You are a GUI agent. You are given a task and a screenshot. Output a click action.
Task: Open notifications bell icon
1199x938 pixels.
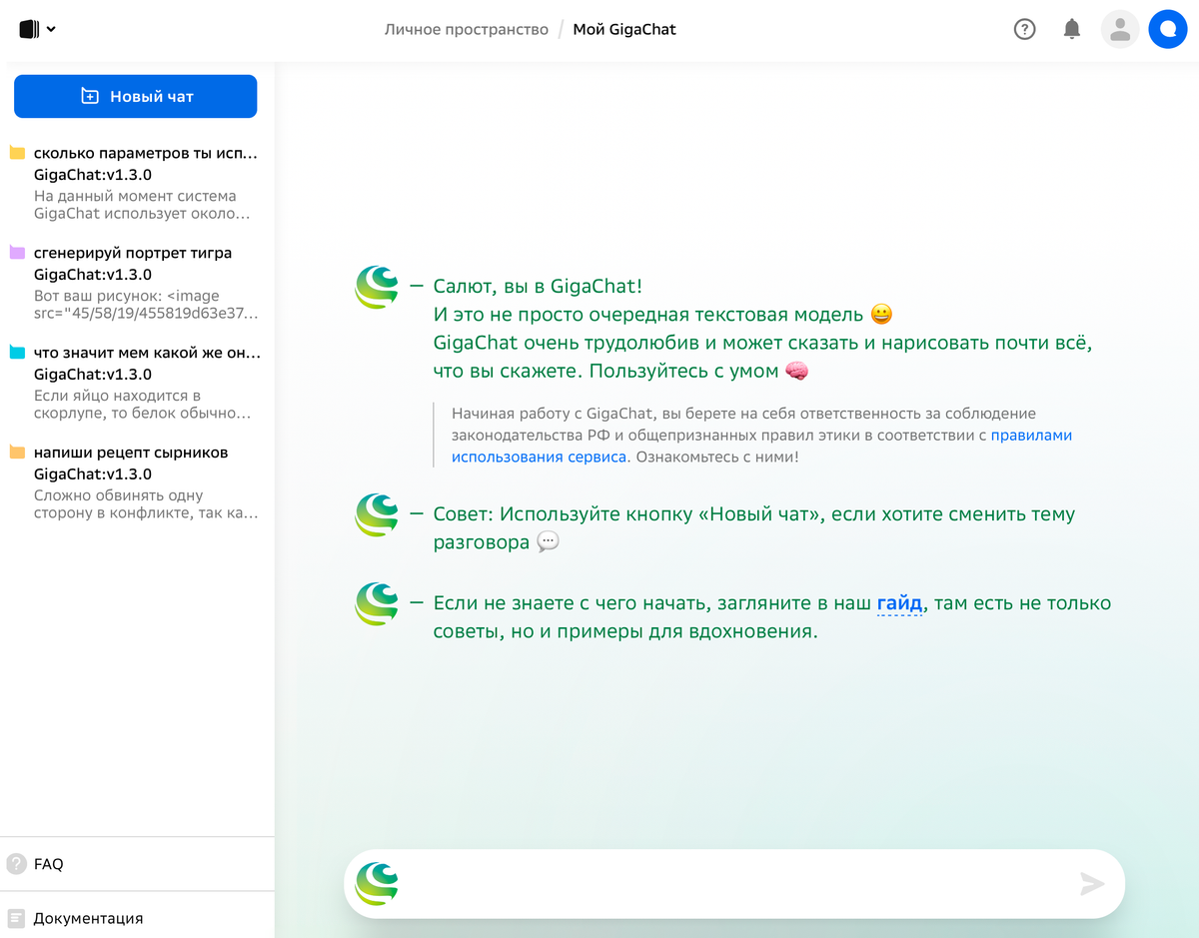pyautogui.click(x=1072, y=29)
